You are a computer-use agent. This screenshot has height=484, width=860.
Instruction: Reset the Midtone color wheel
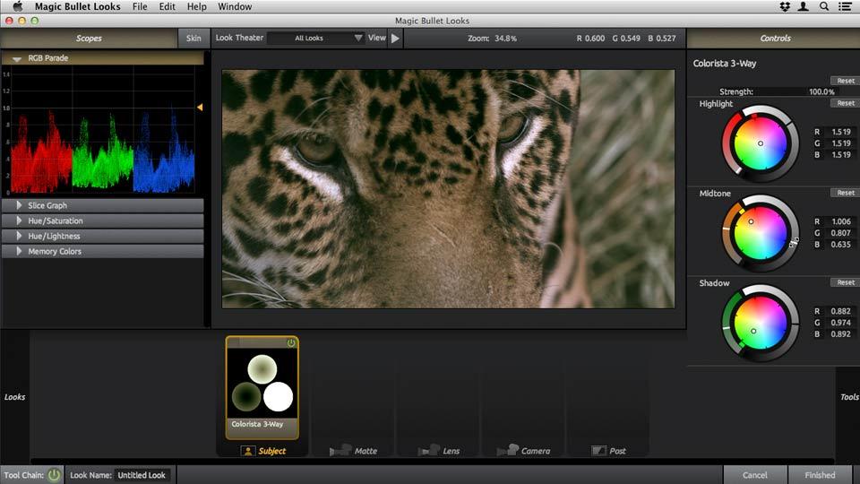(845, 193)
